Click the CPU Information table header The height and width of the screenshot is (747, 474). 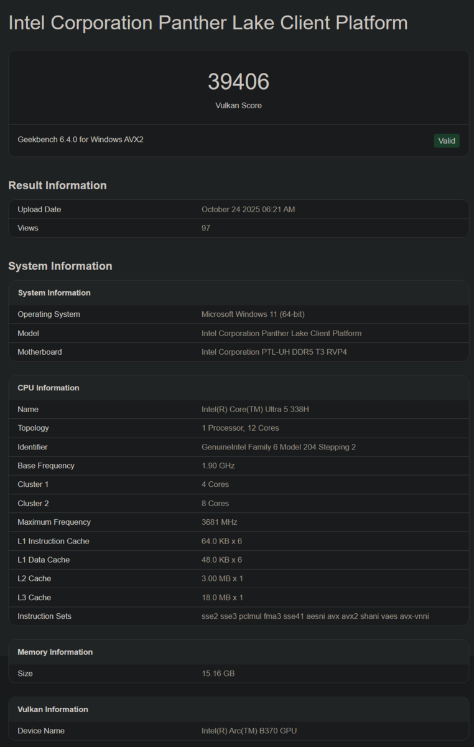[49, 388]
